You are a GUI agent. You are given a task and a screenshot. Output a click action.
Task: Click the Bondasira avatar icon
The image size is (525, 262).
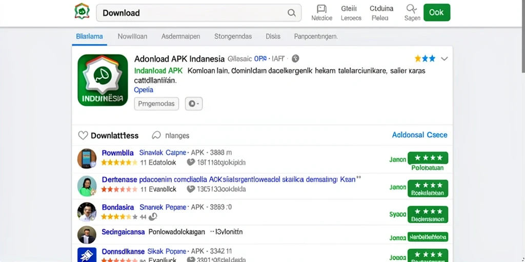click(x=87, y=212)
